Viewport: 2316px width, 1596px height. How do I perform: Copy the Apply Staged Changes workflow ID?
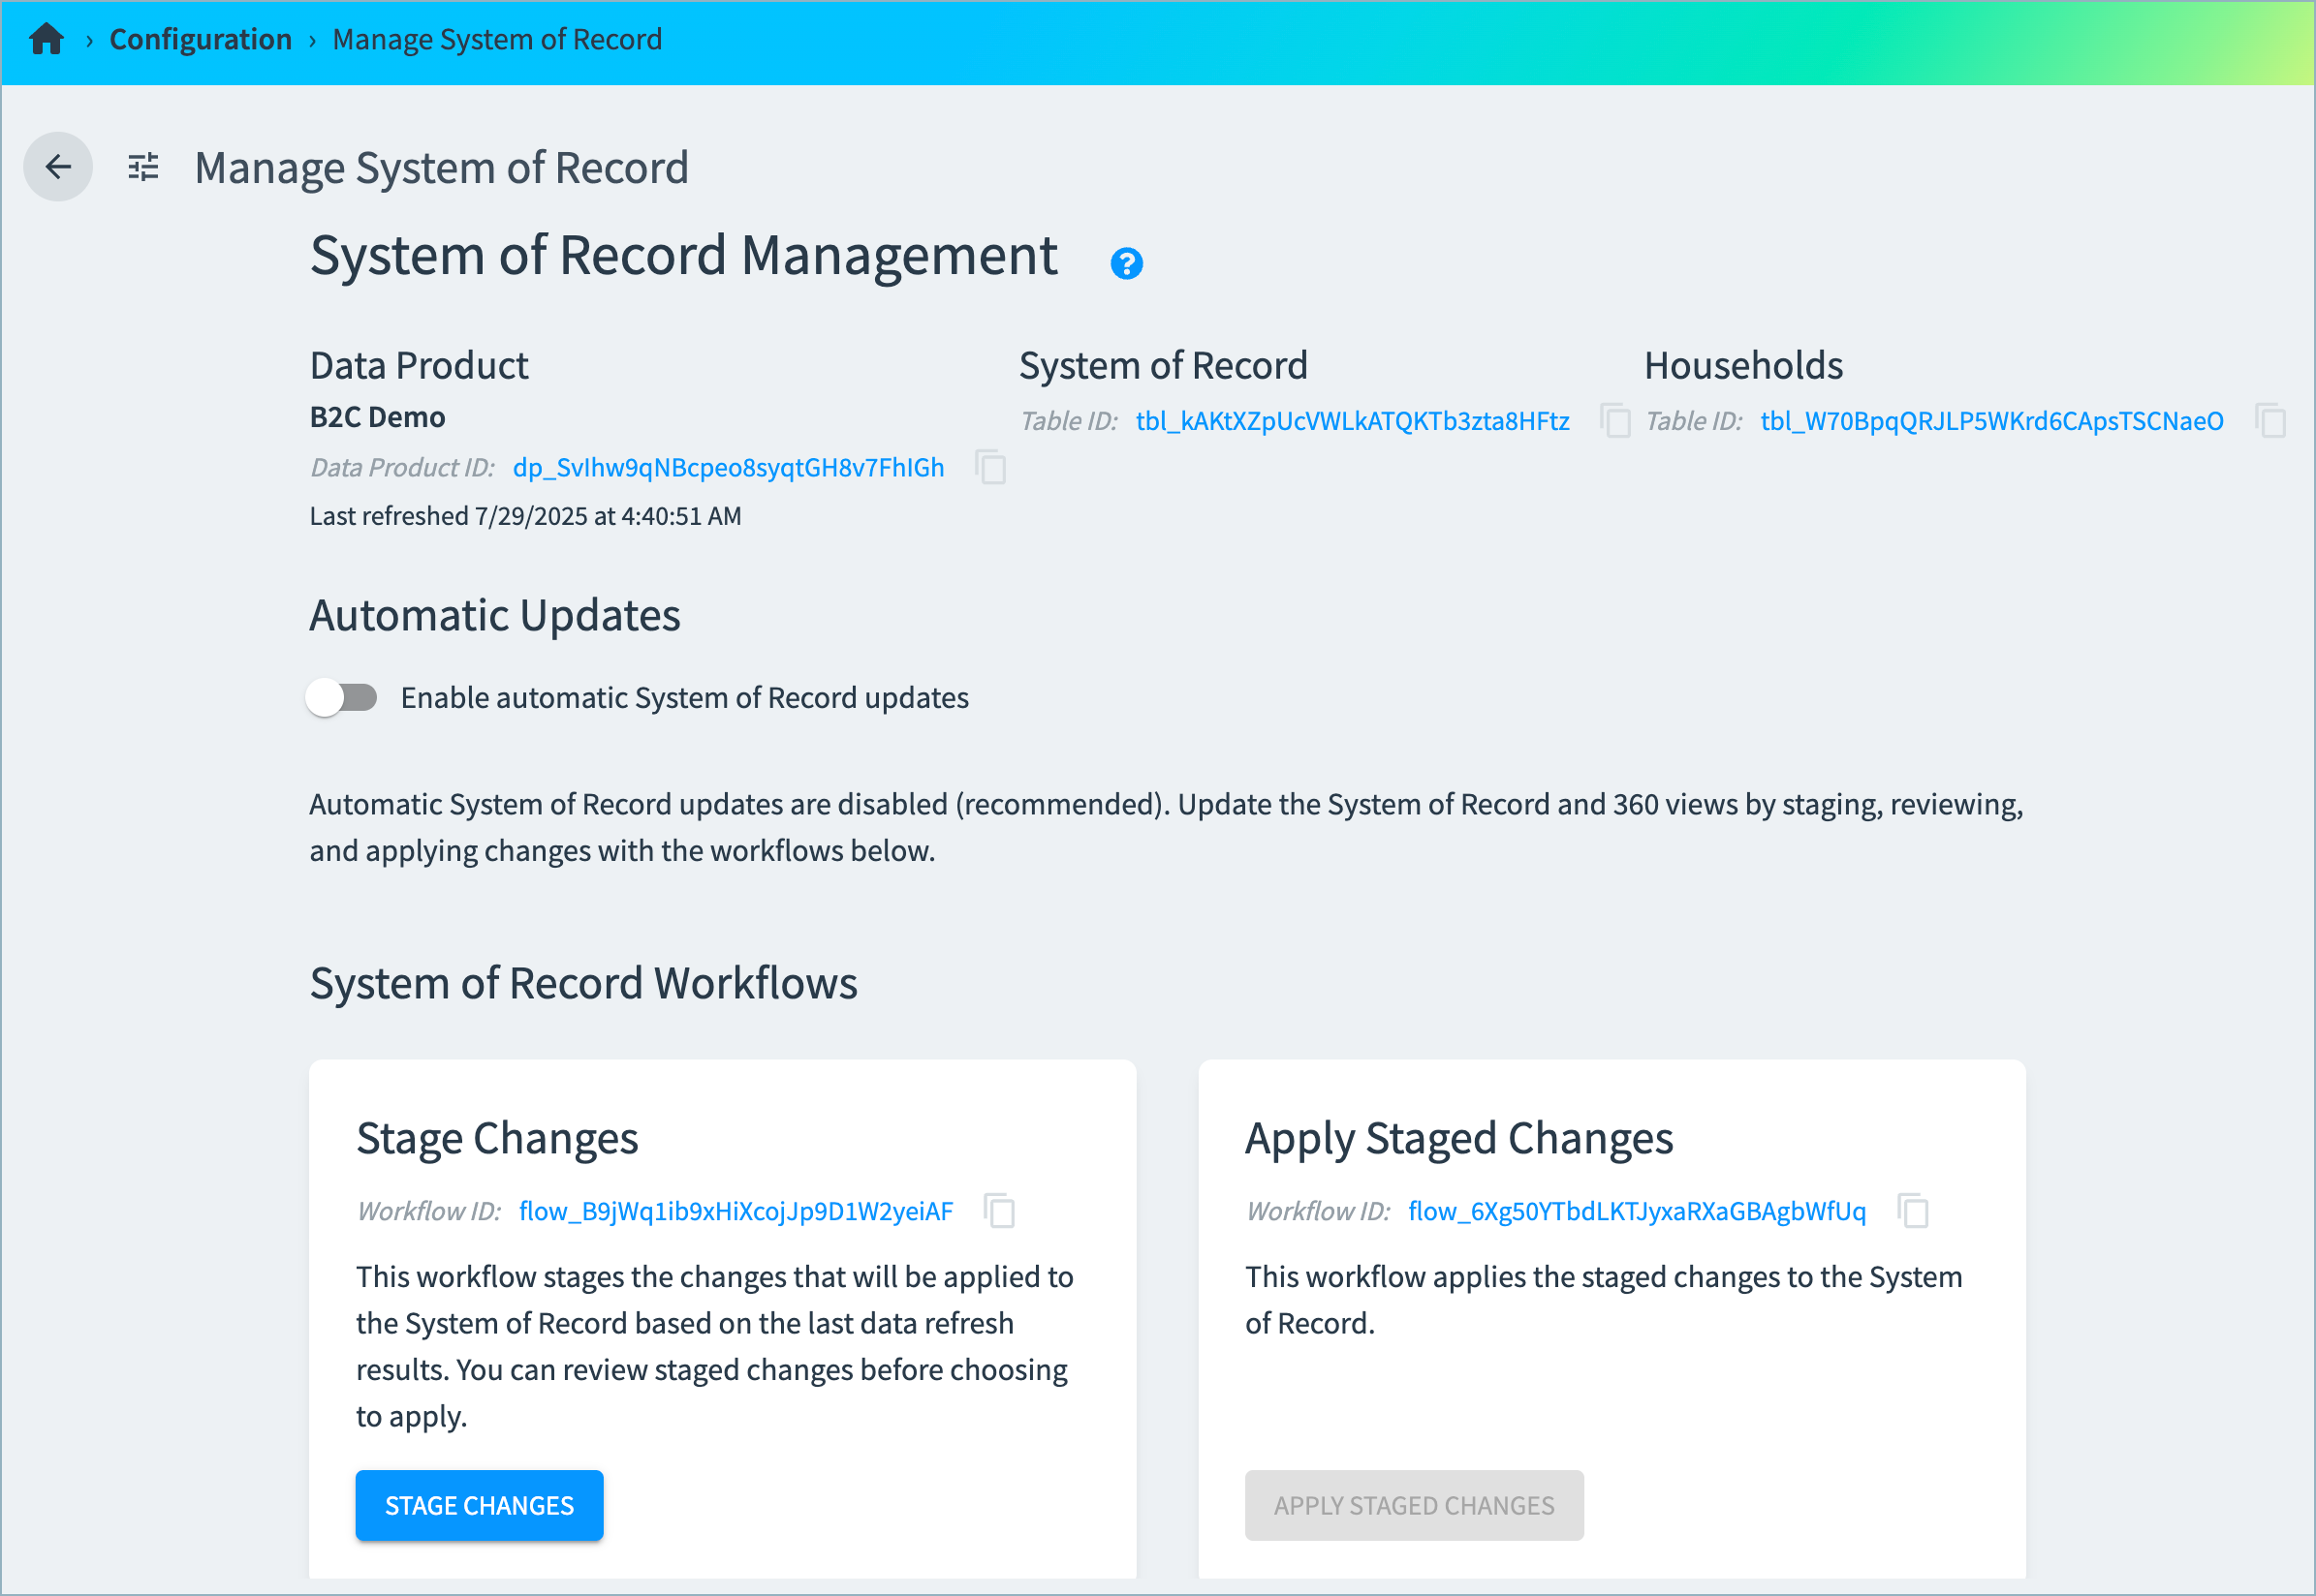(1913, 1211)
